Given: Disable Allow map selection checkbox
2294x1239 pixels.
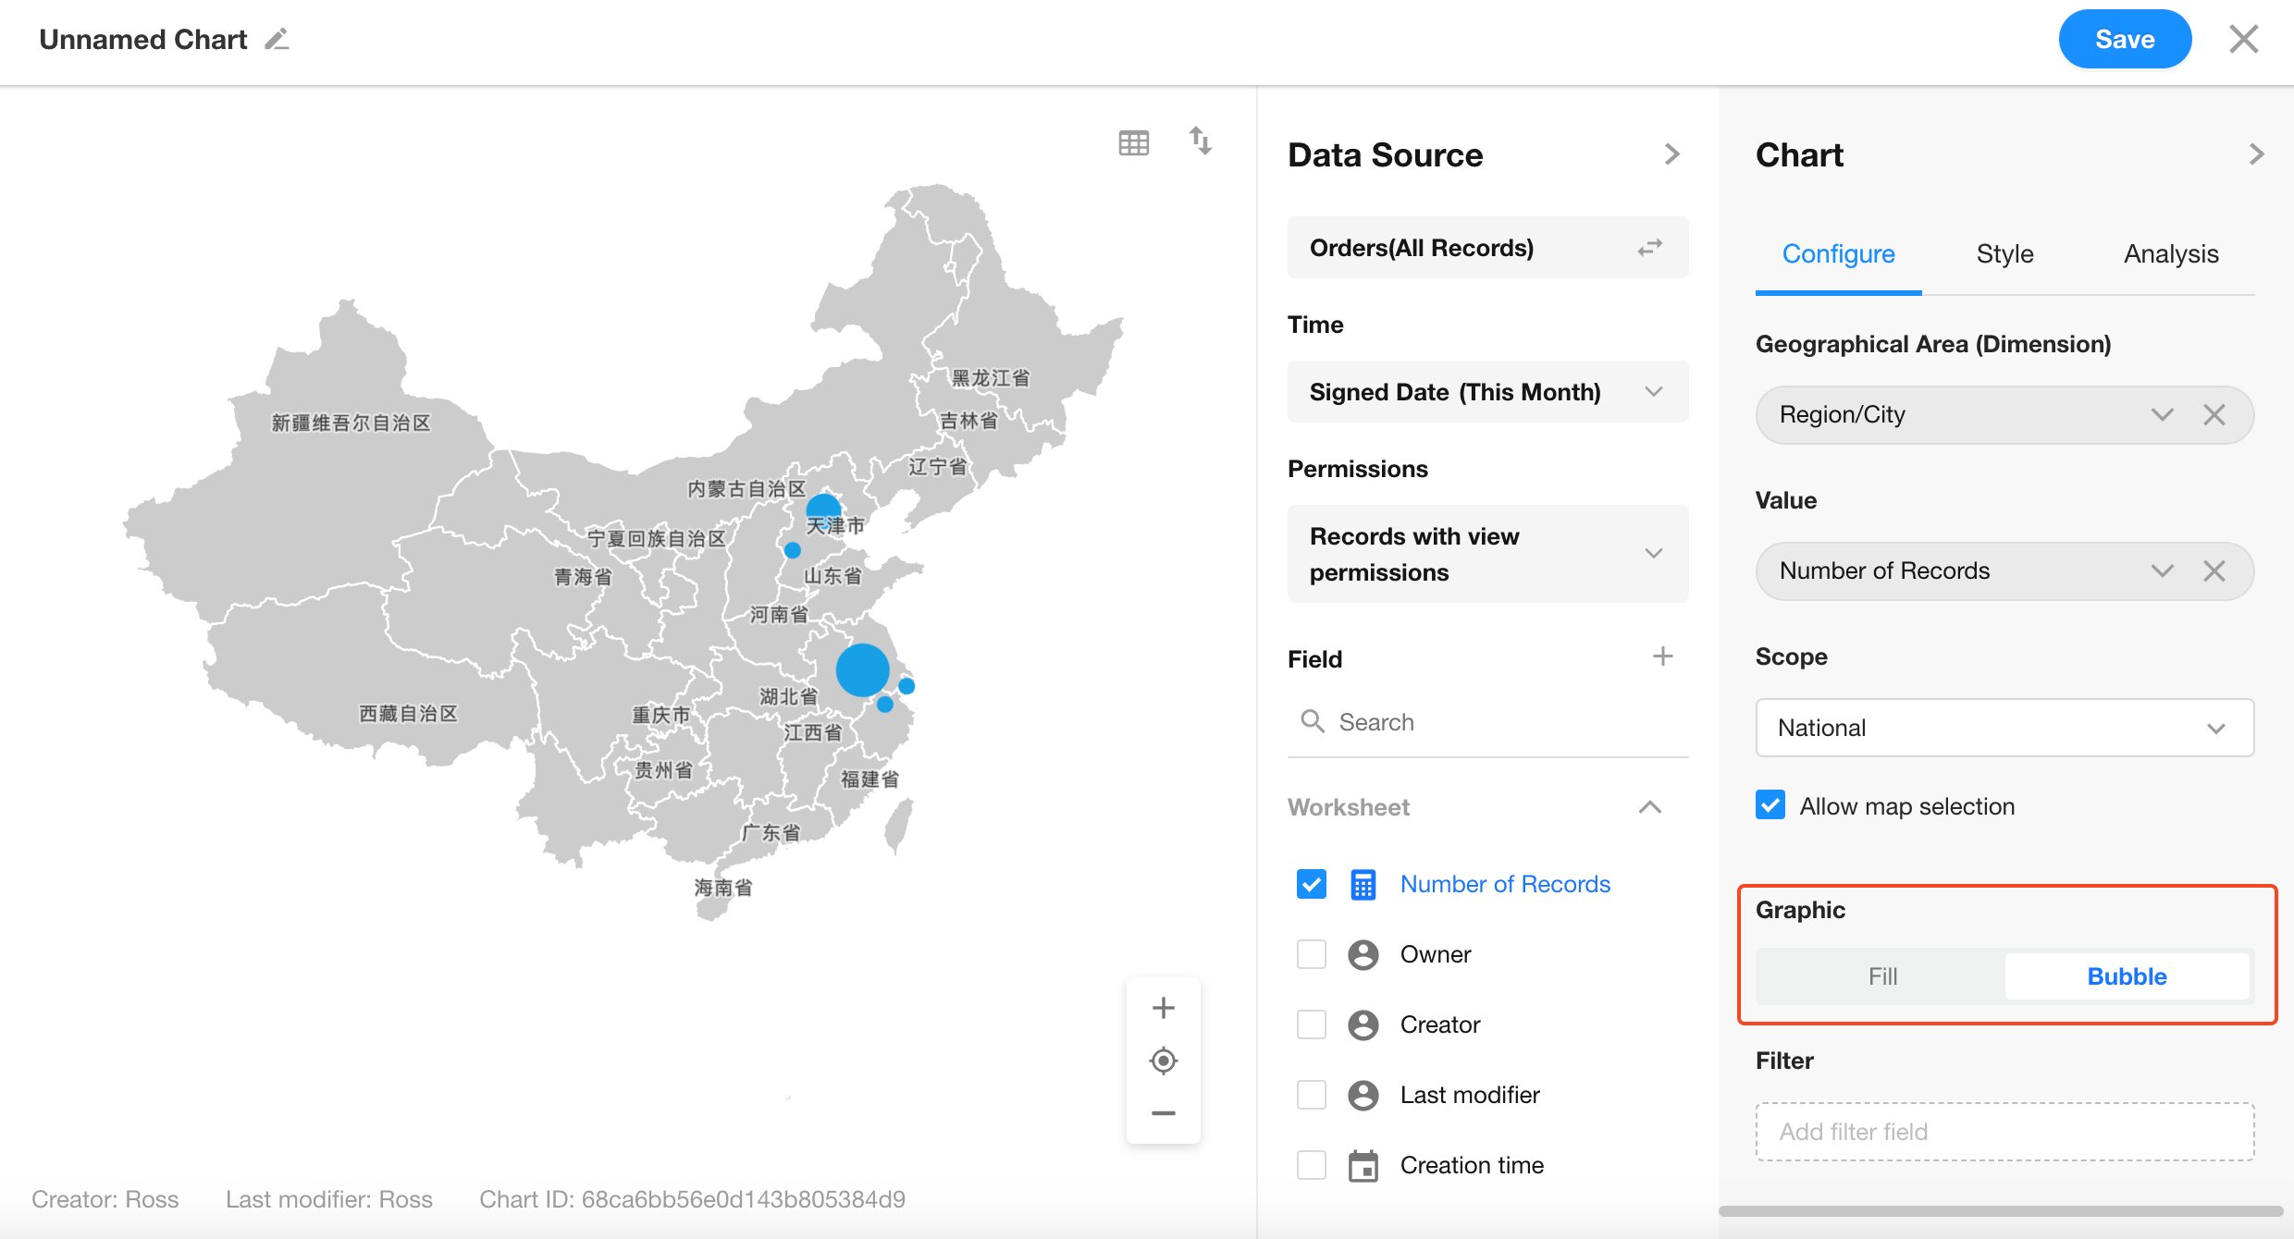Looking at the screenshot, I should (x=1770, y=805).
